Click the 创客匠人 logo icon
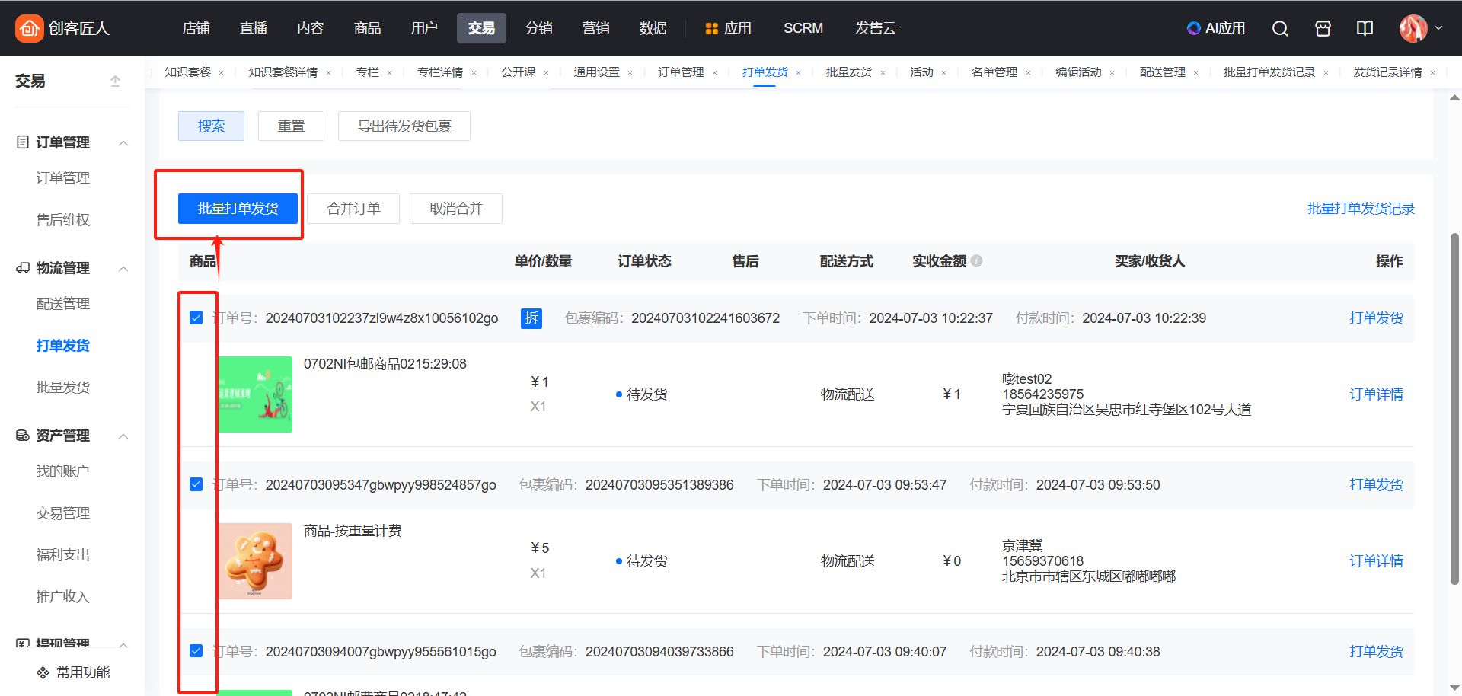Image resolution: width=1462 pixels, height=696 pixels. (29, 28)
